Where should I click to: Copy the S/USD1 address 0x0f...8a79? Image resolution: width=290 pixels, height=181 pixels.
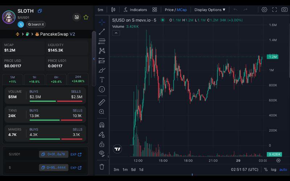coord(53,154)
